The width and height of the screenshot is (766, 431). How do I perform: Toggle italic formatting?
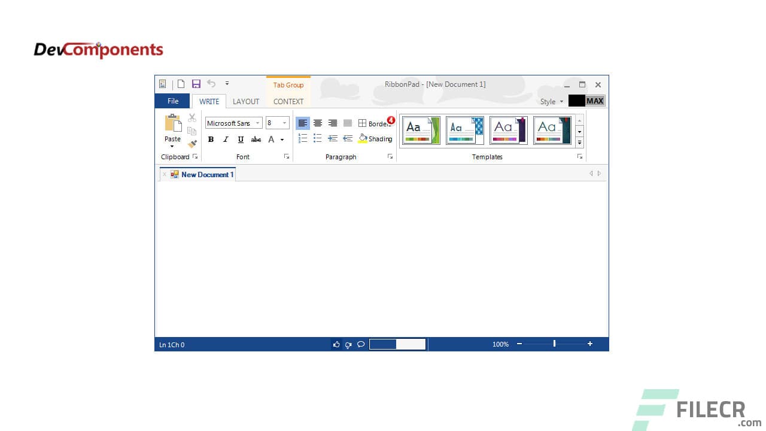(226, 139)
